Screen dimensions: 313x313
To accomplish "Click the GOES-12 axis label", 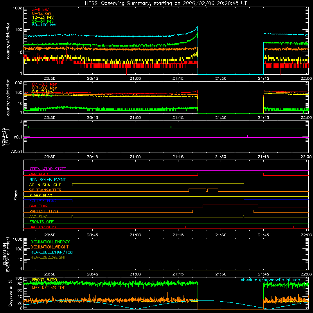I will pyautogui.click(x=5, y=137).
